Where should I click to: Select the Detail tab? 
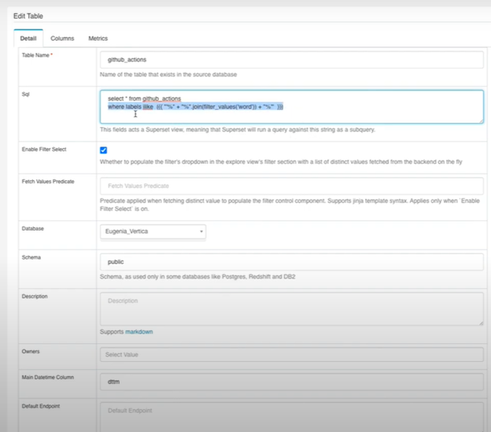coord(28,38)
